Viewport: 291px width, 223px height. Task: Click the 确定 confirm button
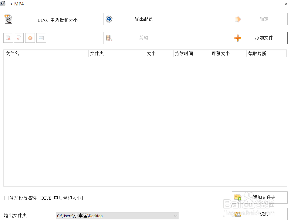[x=260, y=19]
